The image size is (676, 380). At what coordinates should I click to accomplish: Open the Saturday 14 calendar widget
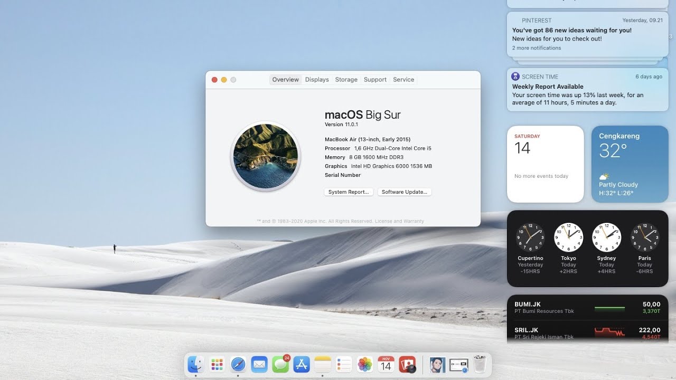coord(546,164)
